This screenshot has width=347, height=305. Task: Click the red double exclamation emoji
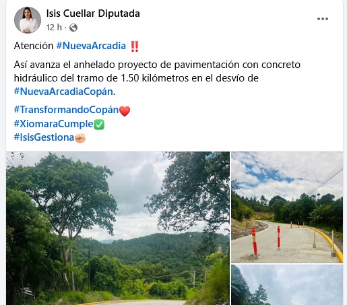135,46
